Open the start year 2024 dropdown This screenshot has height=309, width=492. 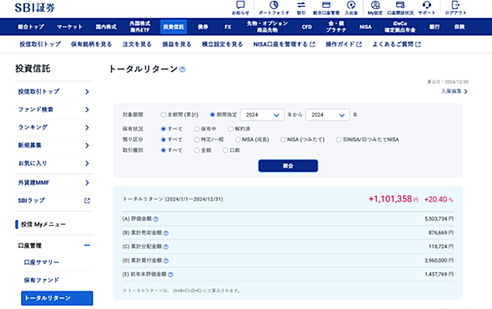pos(262,115)
